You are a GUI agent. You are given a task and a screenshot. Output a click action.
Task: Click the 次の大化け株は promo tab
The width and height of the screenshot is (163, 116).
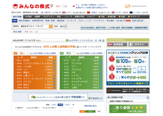pos(87,28)
